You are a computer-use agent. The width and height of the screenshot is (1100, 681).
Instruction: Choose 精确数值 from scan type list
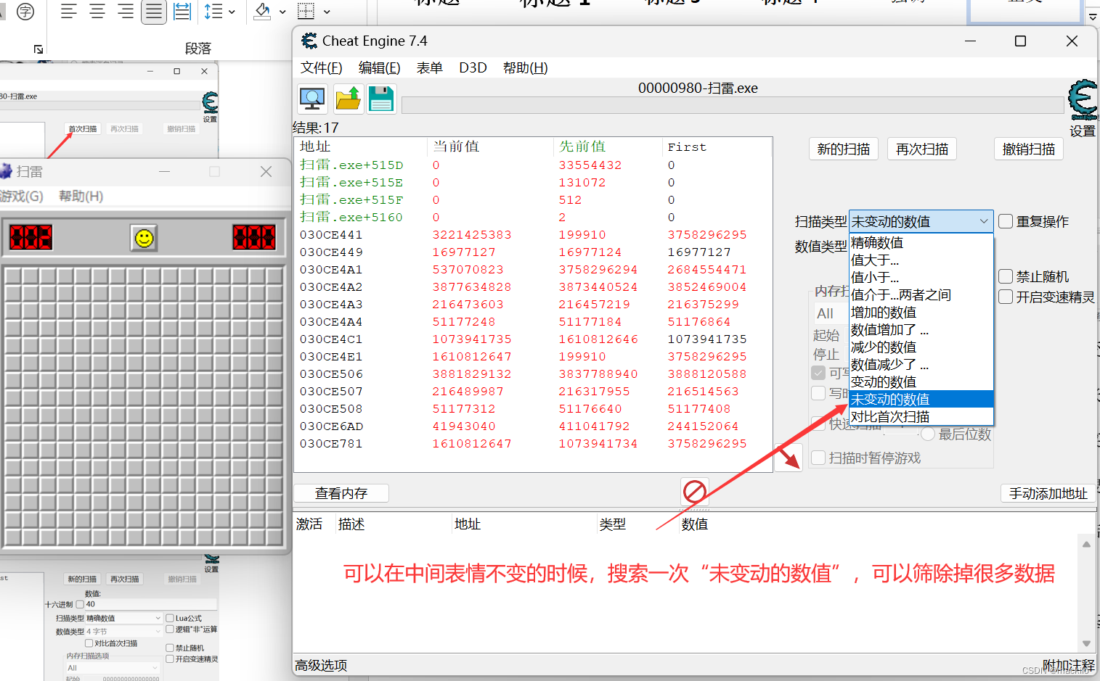point(921,242)
